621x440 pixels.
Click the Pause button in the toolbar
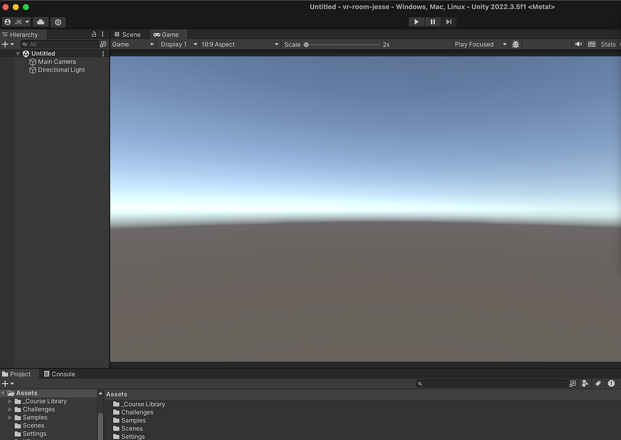click(x=433, y=22)
